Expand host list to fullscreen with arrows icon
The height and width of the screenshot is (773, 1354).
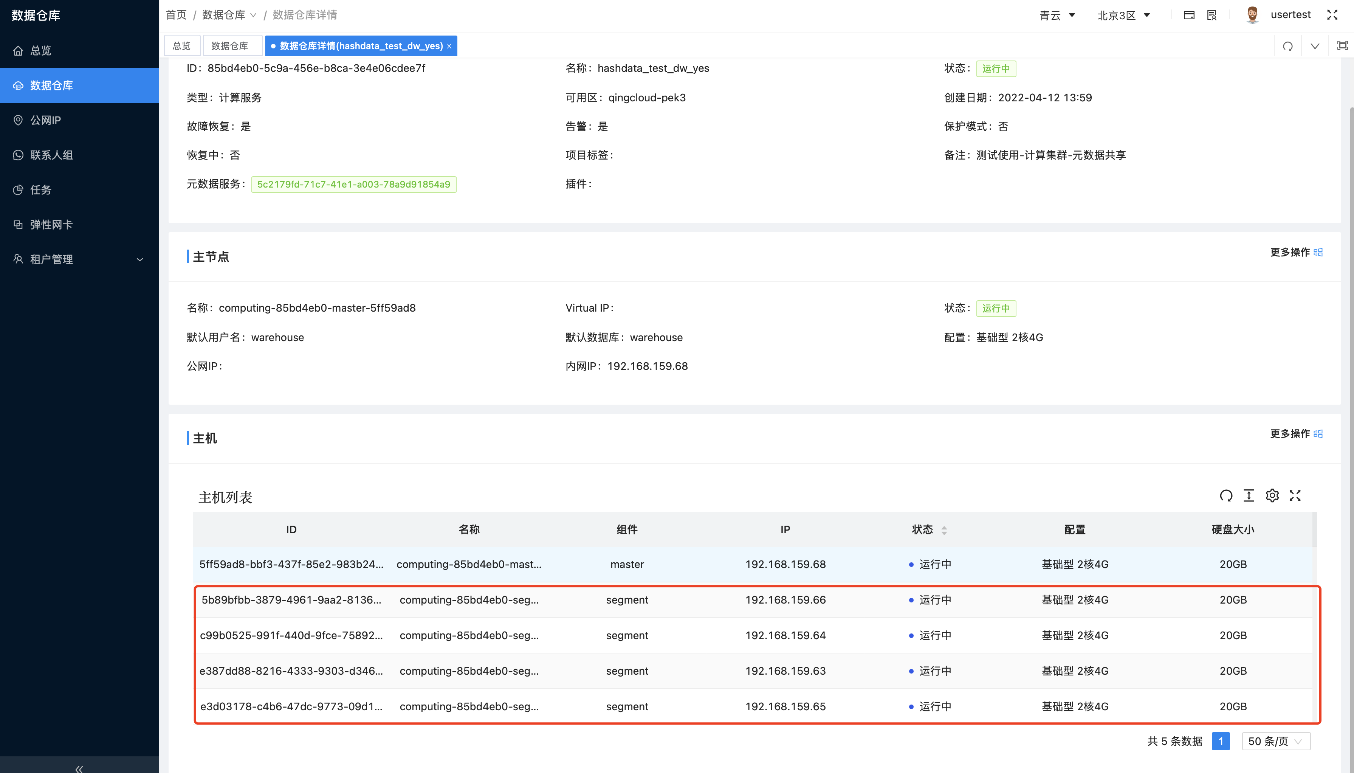click(1295, 495)
